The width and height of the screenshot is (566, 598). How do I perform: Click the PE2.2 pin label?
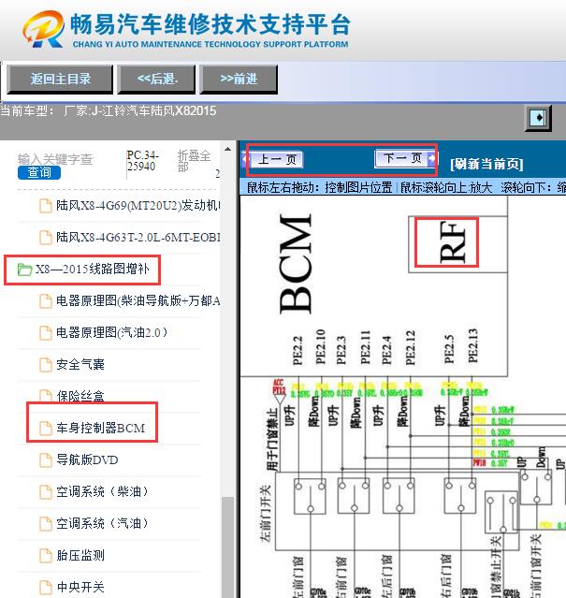[x=298, y=350]
